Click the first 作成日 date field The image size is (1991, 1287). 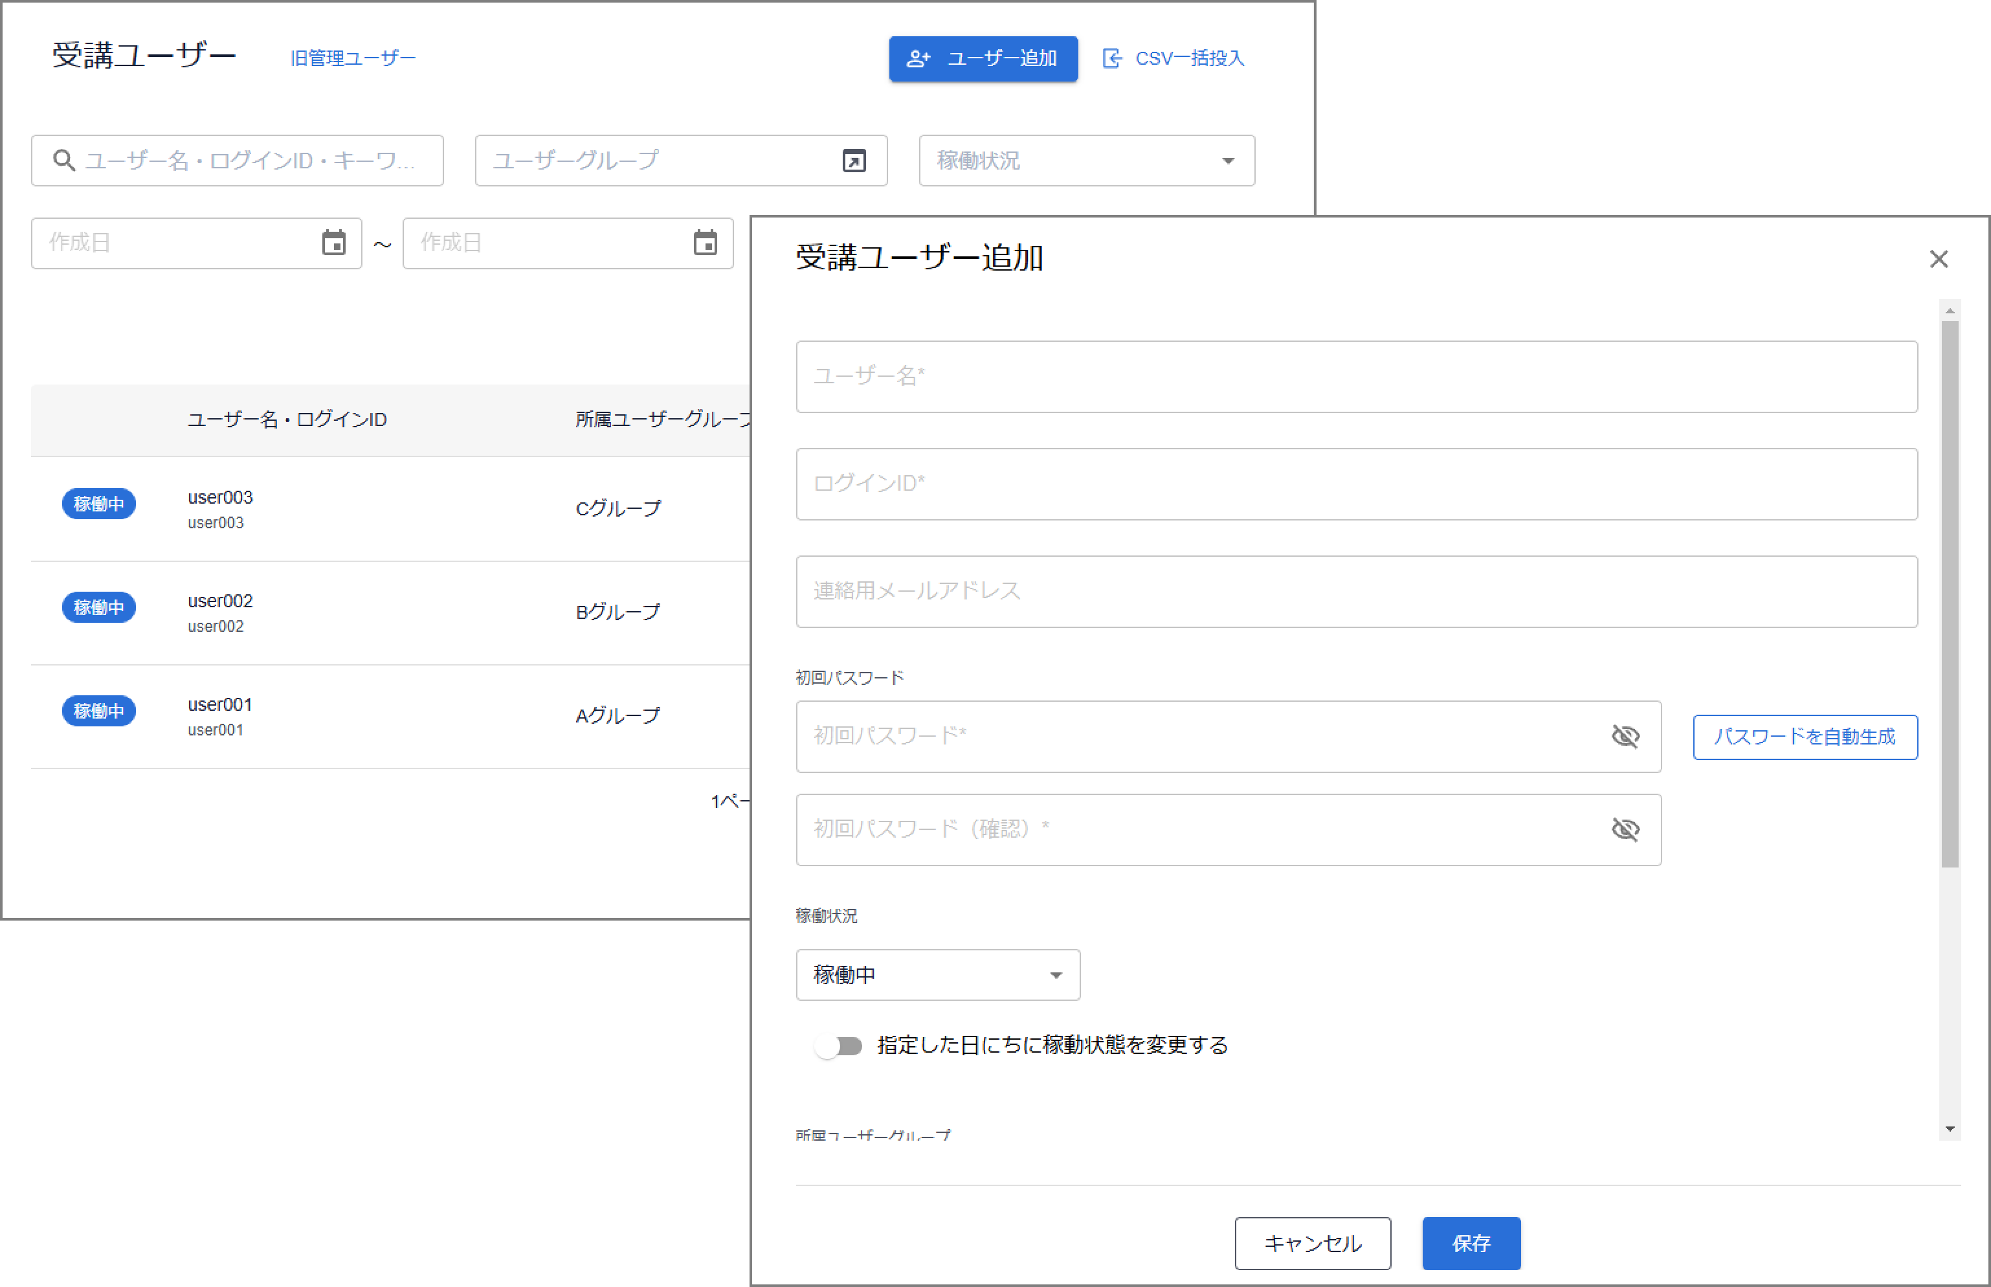pos(196,243)
